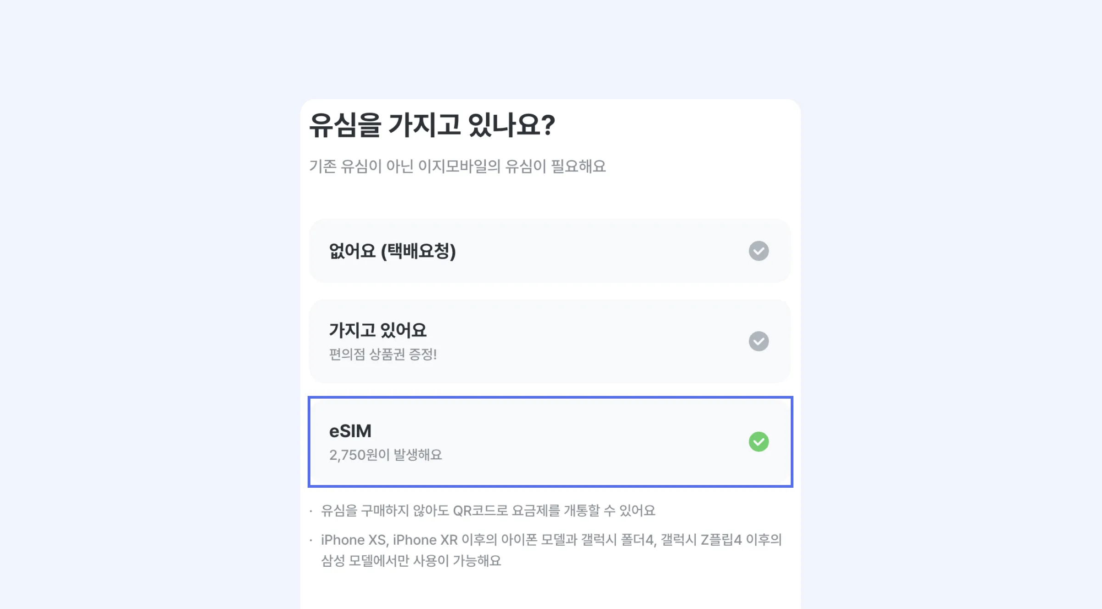Click the green checkmark on eSIM
1102x609 pixels.
759,442
